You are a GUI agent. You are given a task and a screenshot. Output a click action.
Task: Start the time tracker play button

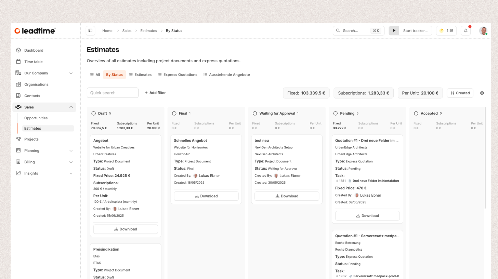(x=394, y=30)
